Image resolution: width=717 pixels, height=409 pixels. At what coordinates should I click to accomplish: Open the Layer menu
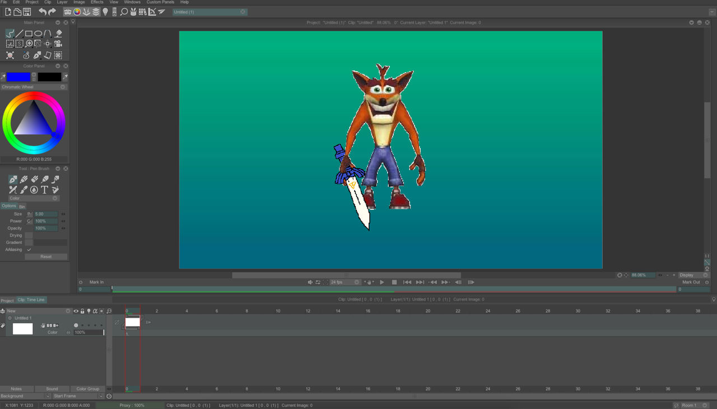(62, 2)
